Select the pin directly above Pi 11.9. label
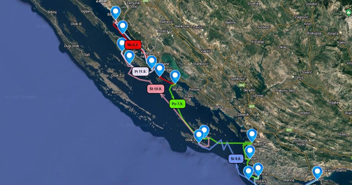Viewport: 352px width, 185px height. pyautogui.click(x=129, y=57)
